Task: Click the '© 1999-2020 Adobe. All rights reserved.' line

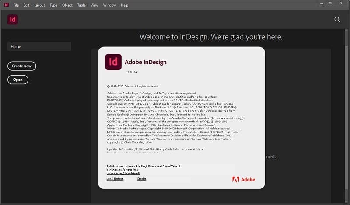Action: [133, 87]
